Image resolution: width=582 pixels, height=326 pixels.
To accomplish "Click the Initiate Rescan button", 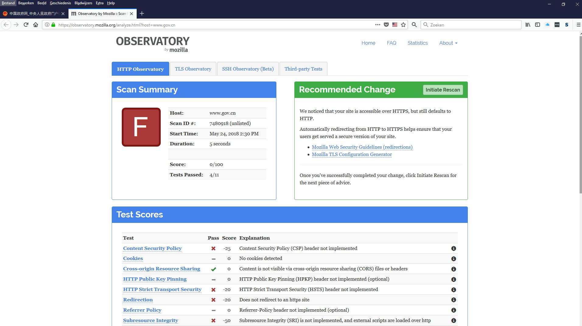I will [443, 90].
